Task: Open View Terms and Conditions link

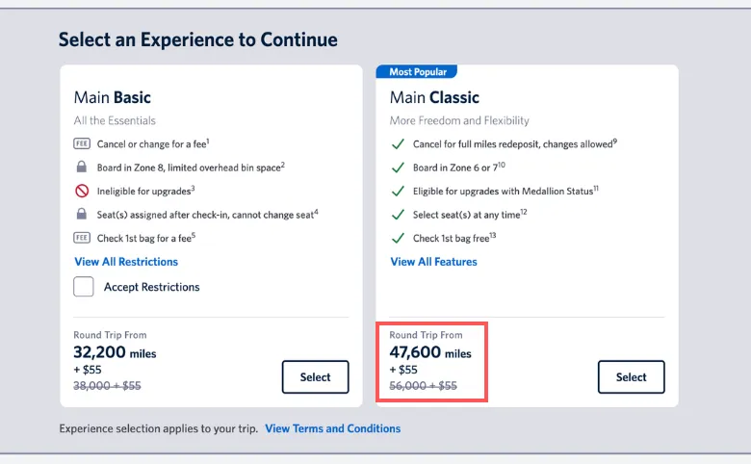Action: click(333, 428)
